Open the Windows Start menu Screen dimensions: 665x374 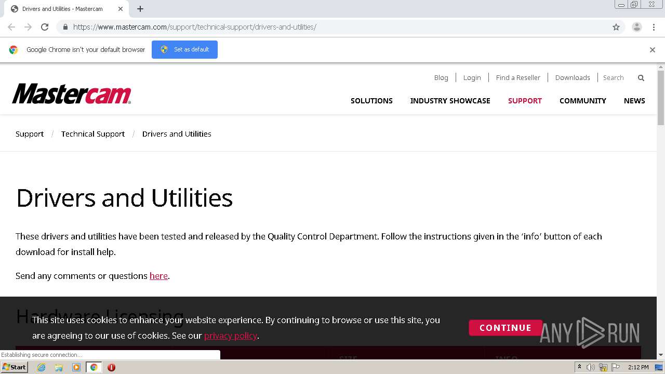[x=15, y=367]
